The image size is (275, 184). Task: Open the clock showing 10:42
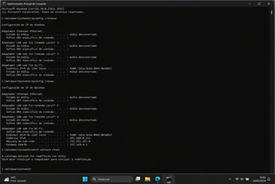coord(259,179)
